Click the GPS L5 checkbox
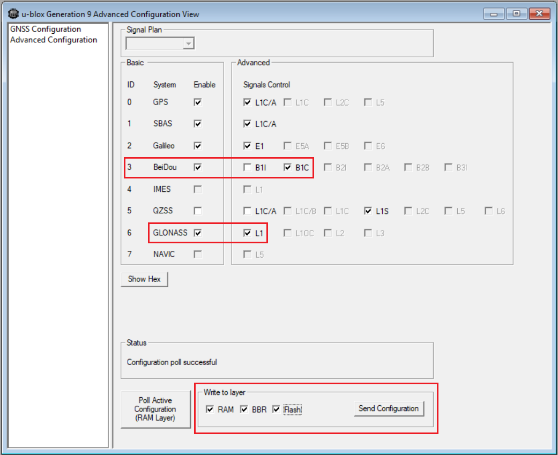The width and height of the screenshot is (558, 455). click(x=368, y=102)
